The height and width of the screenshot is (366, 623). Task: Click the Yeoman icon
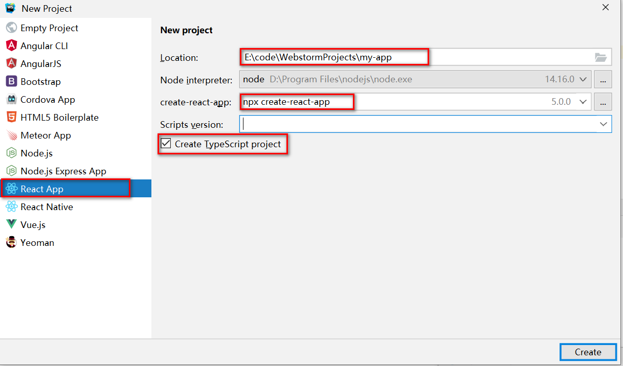pyautogui.click(x=11, y=242)
